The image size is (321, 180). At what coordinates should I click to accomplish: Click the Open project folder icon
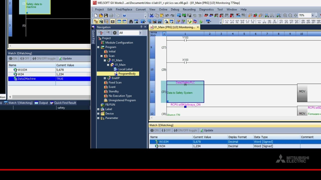coord(101,15)
